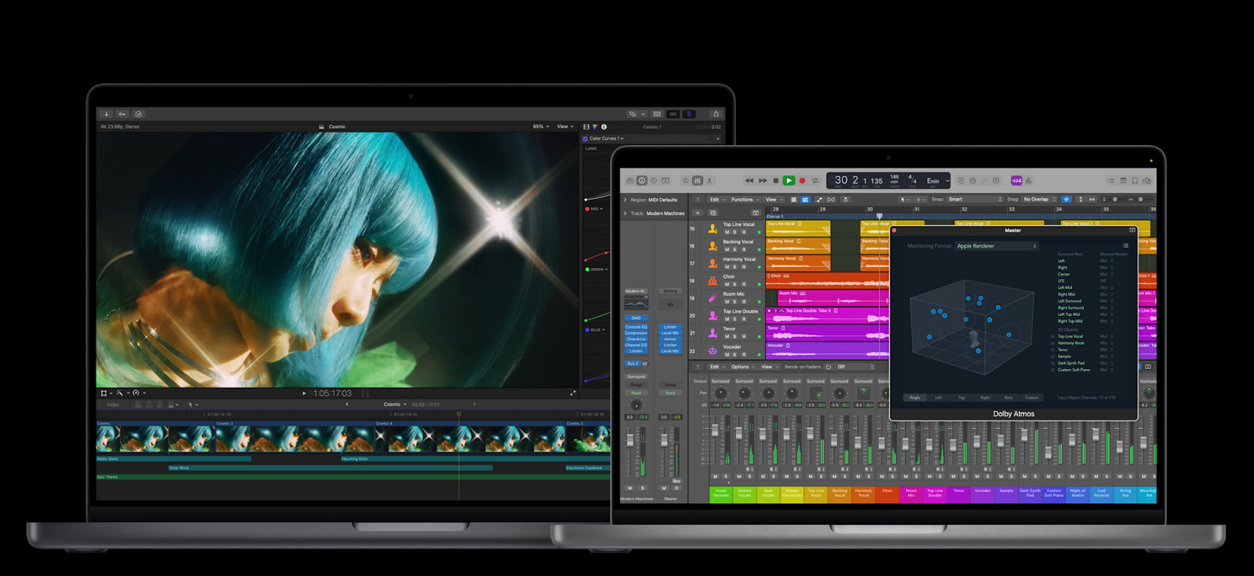The height and width of the screenshot is (576, 1254).
Task: Open the View dropdown in Final Cut viewer
Action: [565, 126]
